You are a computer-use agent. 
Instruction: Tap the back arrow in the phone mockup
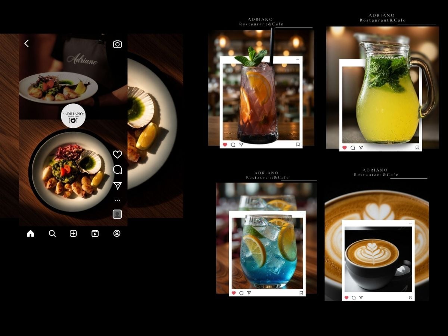click(27, 43)
